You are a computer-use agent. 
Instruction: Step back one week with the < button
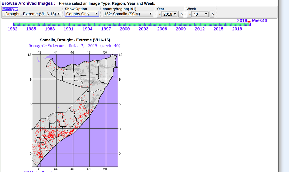pos(190,14)
